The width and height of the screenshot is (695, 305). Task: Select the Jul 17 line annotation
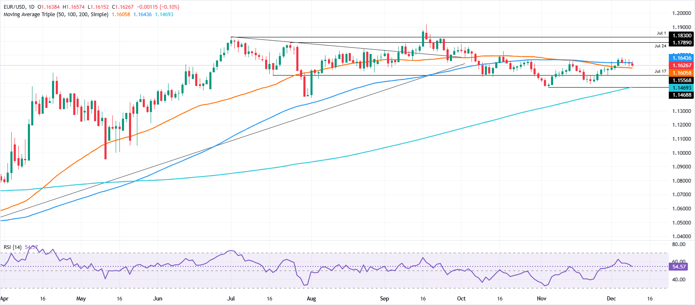(660, 71)
